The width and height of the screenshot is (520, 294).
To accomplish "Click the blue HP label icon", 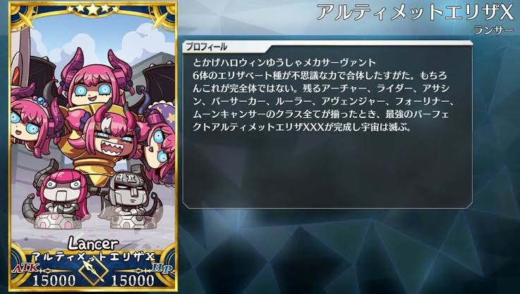I will pyautogui.click(x=162, y=267).
